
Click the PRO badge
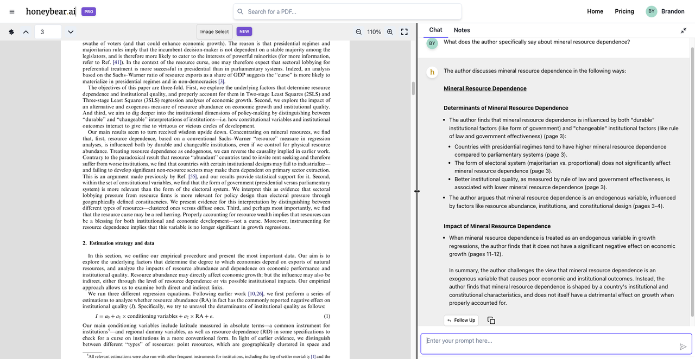pos(89,11)
